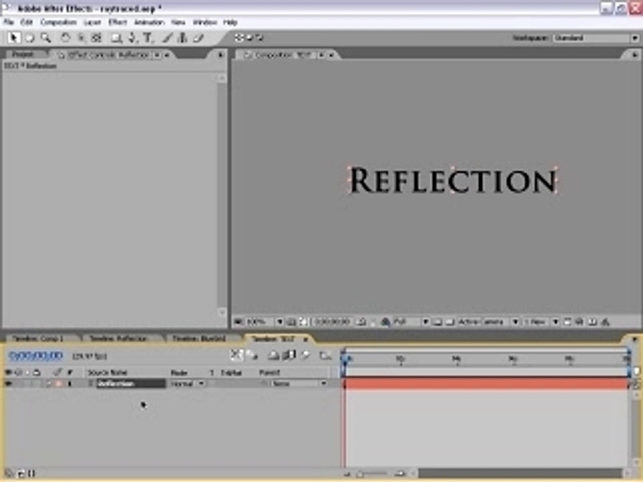Click the Local Axis Mode icon

[239, 37]
